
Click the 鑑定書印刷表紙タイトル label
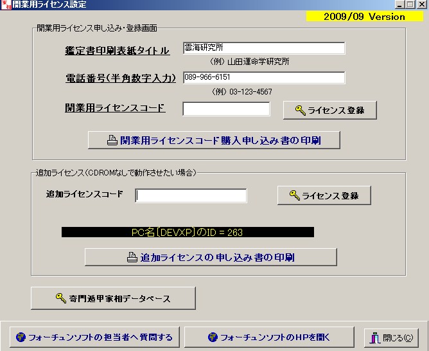[118, 51]
